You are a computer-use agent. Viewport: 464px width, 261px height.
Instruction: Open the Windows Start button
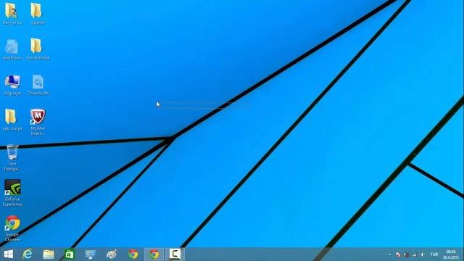pos(8,254)
